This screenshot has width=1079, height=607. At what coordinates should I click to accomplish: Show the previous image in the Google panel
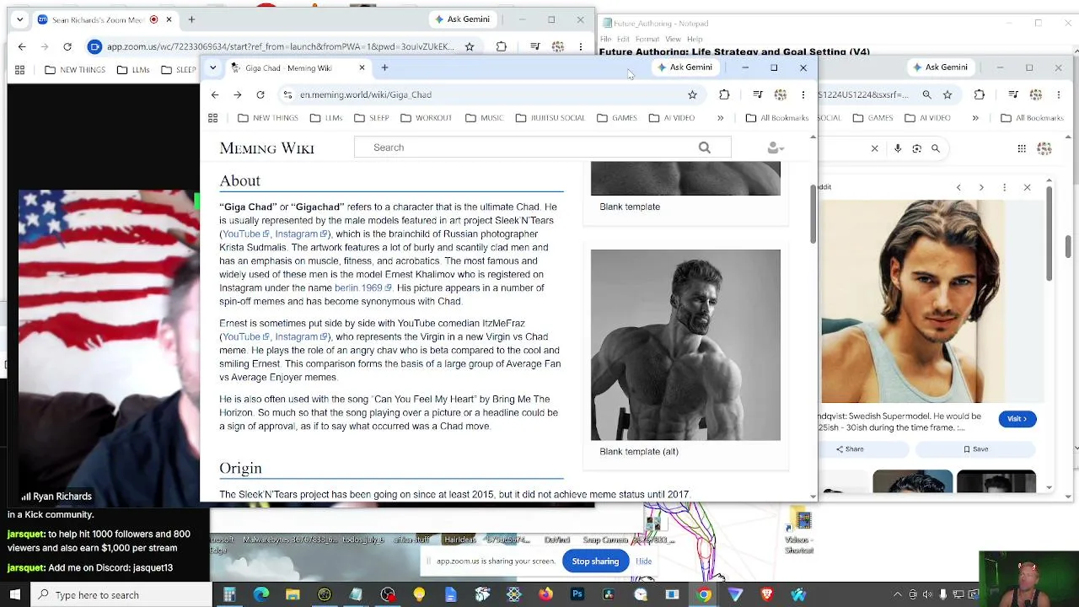coord(958,187)
